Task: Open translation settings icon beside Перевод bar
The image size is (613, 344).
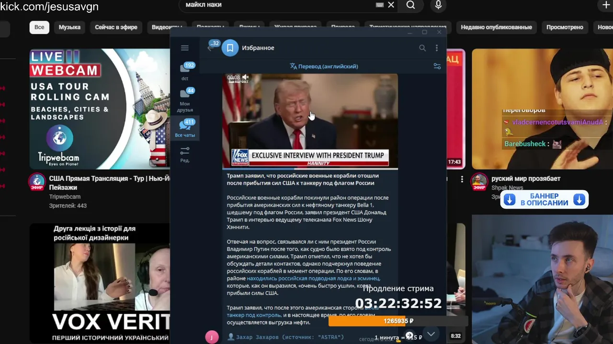Action: point(437,66)
